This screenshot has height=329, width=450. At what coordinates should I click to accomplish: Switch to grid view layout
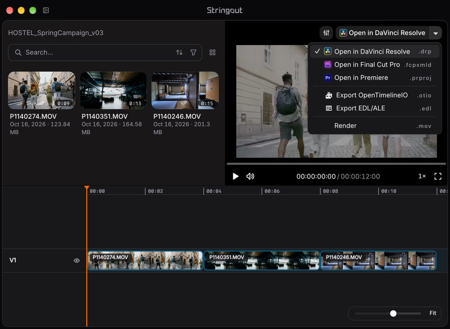coord(212,53)
